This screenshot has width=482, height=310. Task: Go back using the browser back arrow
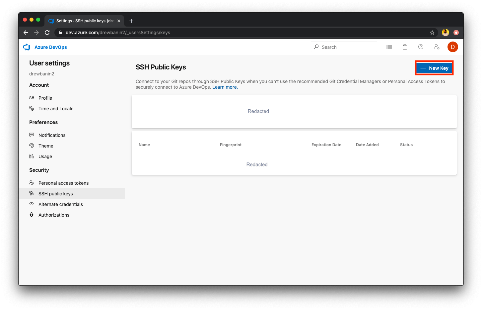pos(26,33)
